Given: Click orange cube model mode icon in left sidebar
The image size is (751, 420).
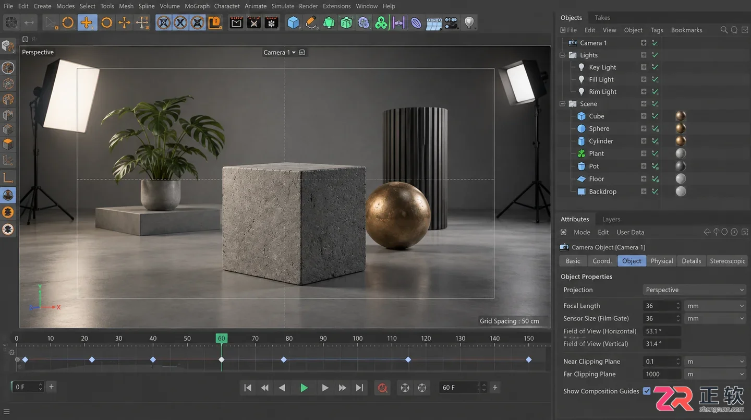Looking at the screenshot, I should coord(8,144).
